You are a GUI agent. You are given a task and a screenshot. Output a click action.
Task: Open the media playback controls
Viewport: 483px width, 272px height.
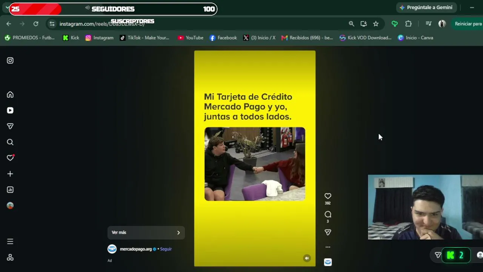pos(428,24)
